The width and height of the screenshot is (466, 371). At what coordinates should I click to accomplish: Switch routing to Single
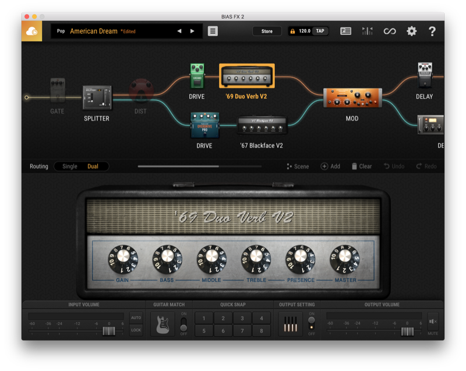[x=70, y=167]
